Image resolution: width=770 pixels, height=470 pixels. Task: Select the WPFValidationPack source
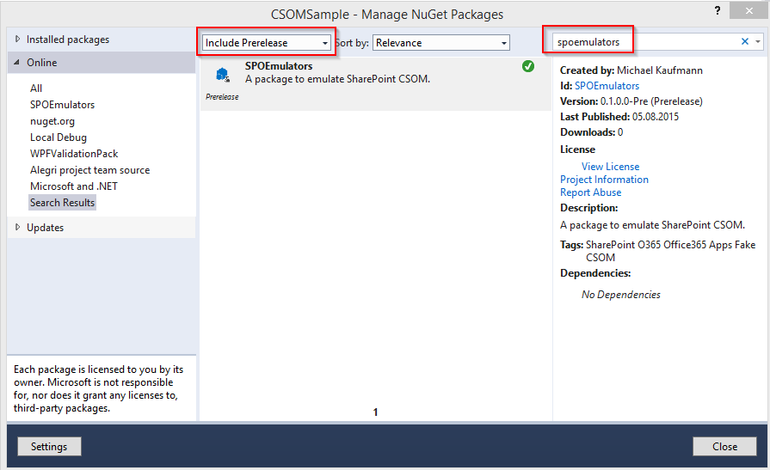pos(74,154)
